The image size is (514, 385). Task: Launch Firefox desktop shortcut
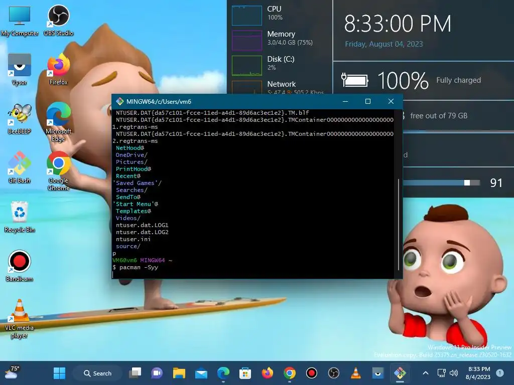point(58,69)
